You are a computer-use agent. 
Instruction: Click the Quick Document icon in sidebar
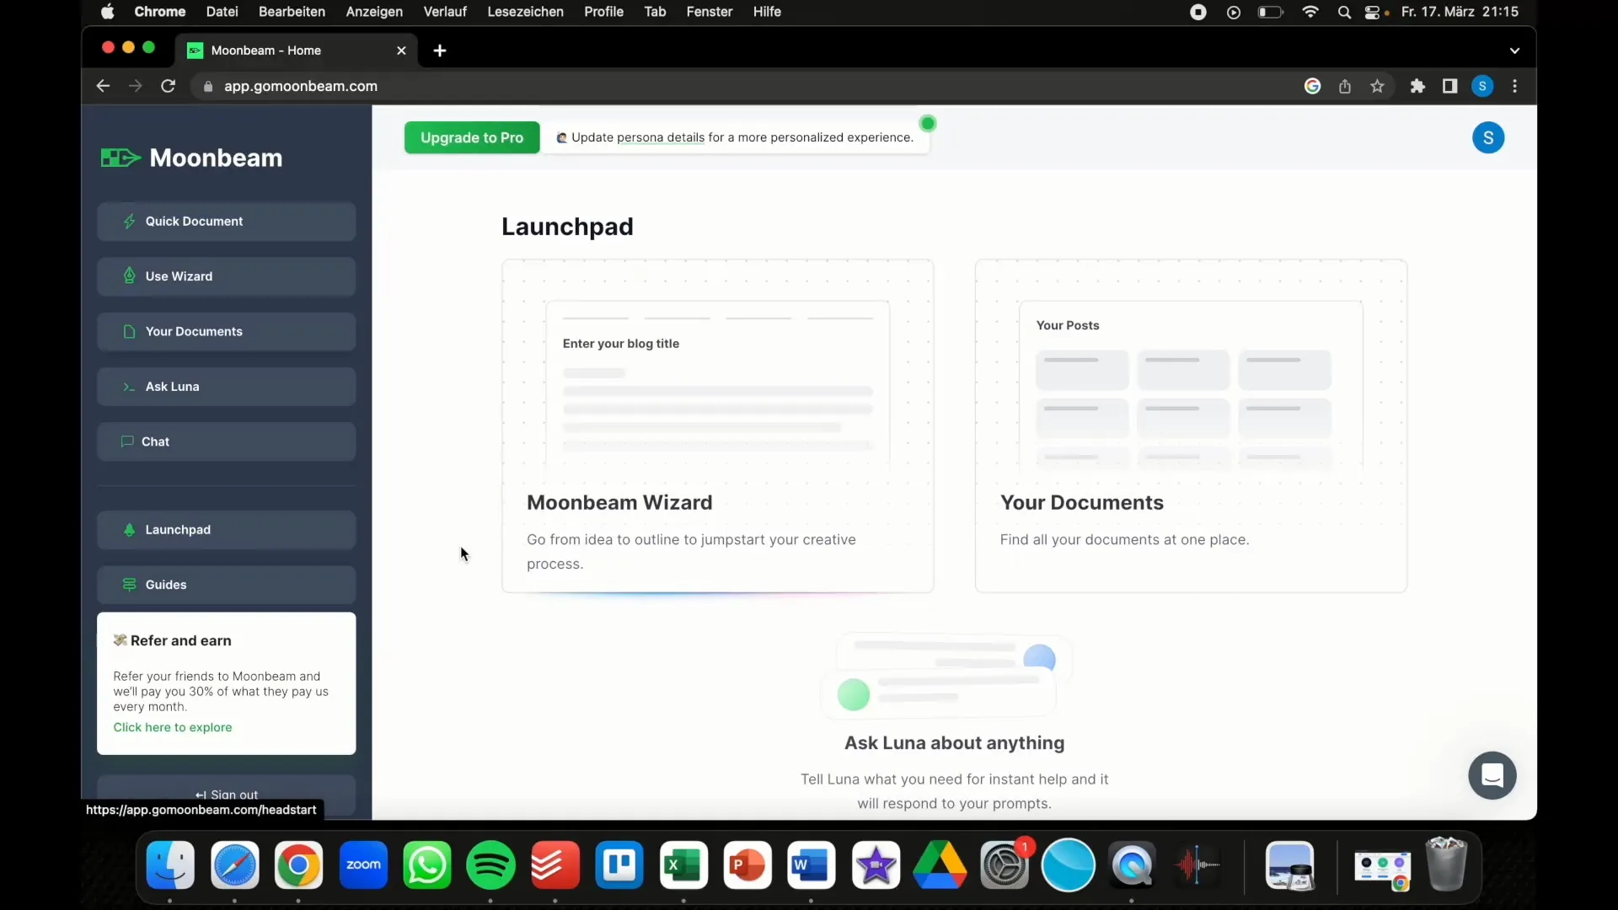click(128, 221)
